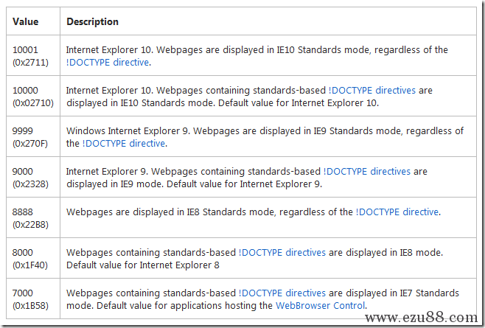Select the 10000 (0x02710) value cell

[33, 96]
